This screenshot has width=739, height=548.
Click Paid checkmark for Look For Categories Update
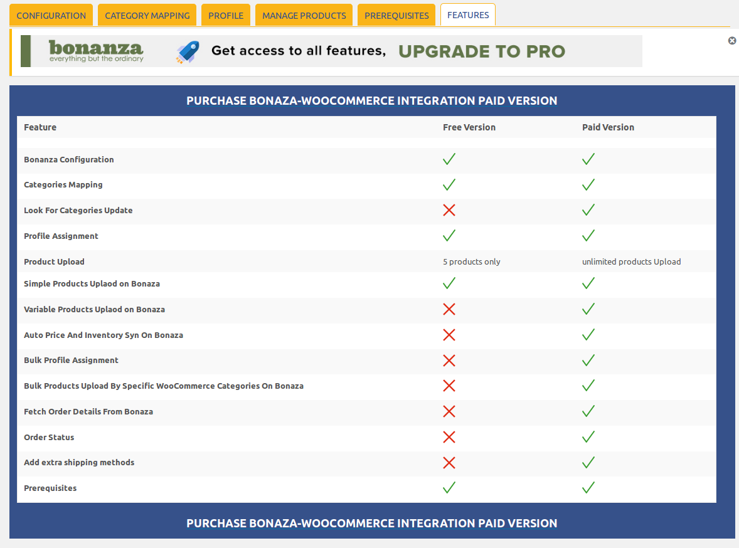[x=588, y=210]
